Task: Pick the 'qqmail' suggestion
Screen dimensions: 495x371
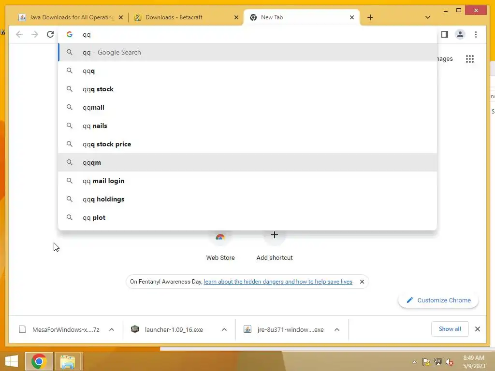Action: (x=247, y=107)
